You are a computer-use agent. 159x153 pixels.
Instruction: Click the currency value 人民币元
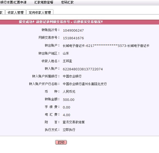pos(69,92)
